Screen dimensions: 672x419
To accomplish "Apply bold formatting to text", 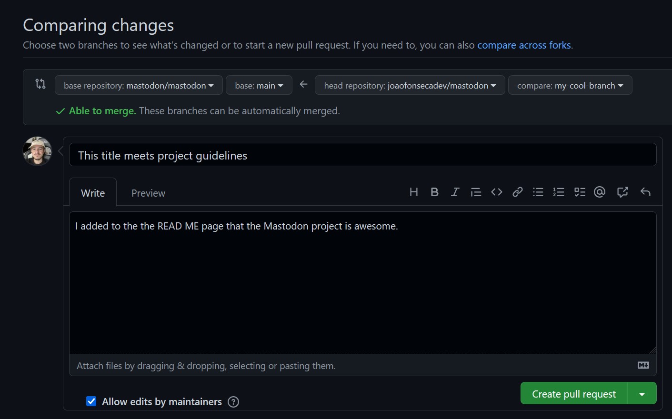I will pos(434,192).
